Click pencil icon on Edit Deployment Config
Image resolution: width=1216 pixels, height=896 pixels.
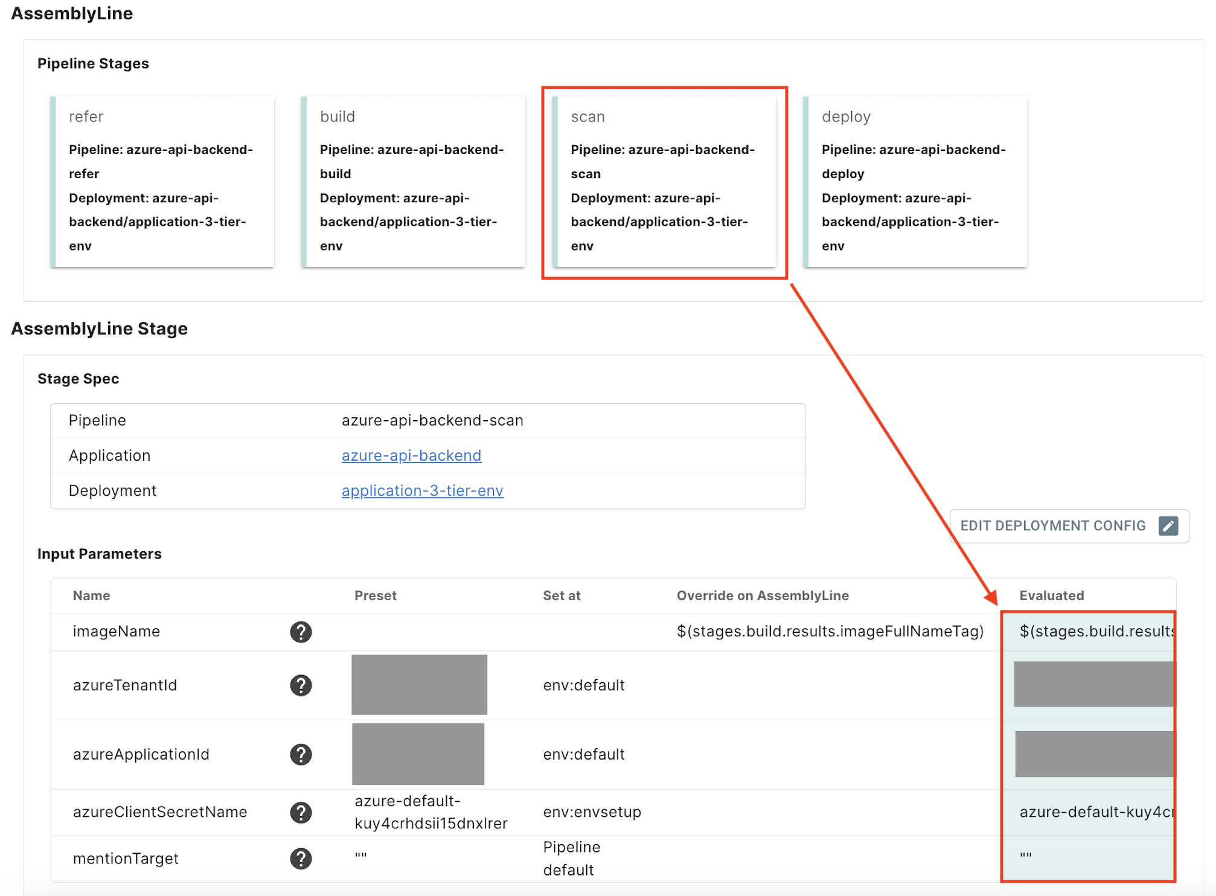pos(1168,526)
